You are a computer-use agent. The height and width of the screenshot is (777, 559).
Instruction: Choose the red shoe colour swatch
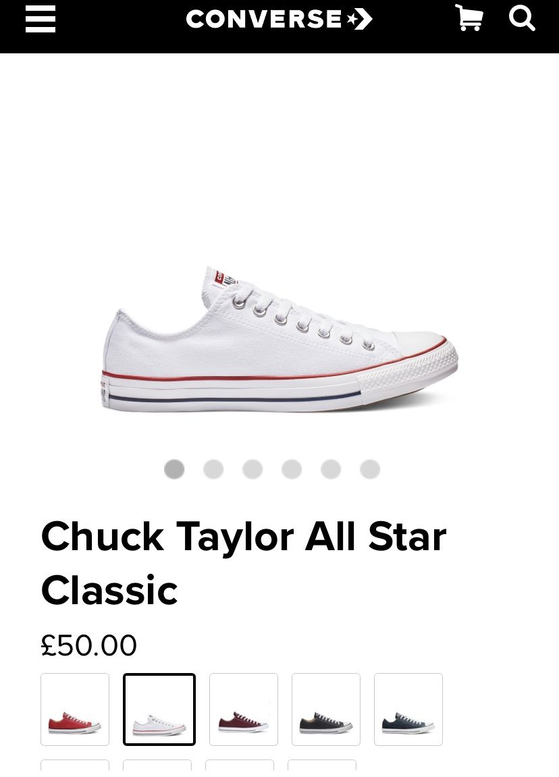point(75,709)
